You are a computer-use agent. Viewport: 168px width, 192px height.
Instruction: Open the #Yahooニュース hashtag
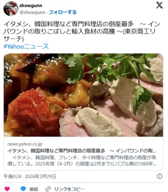[x=26, y=47]
